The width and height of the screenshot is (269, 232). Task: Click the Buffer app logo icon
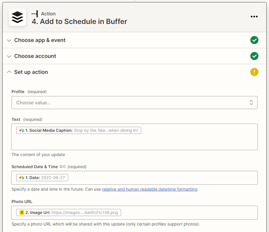[17, 17]
